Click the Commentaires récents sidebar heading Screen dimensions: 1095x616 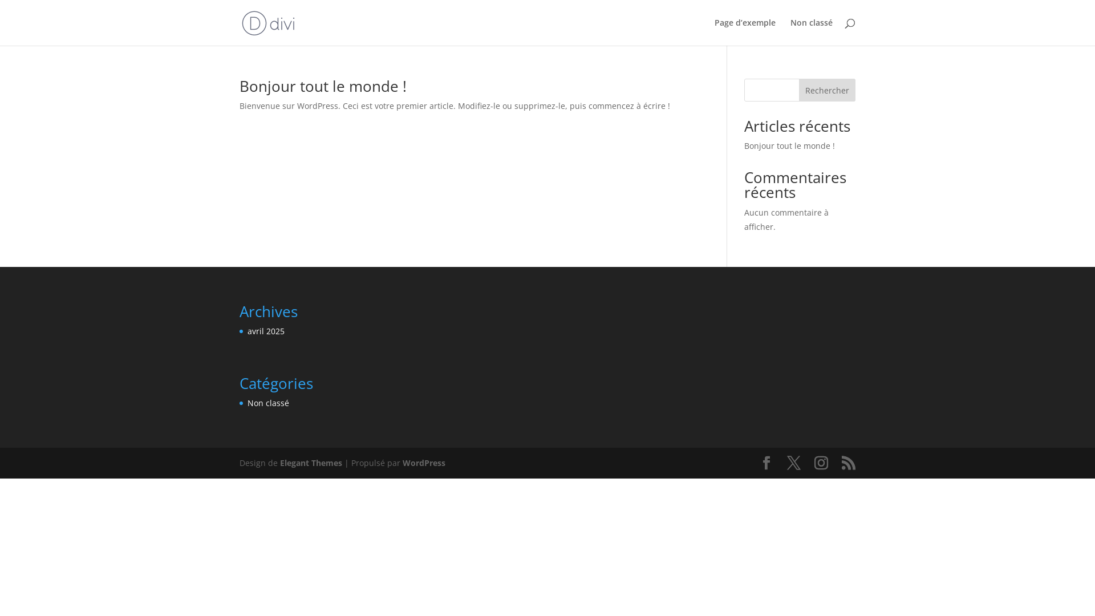[x=795, y=185]
